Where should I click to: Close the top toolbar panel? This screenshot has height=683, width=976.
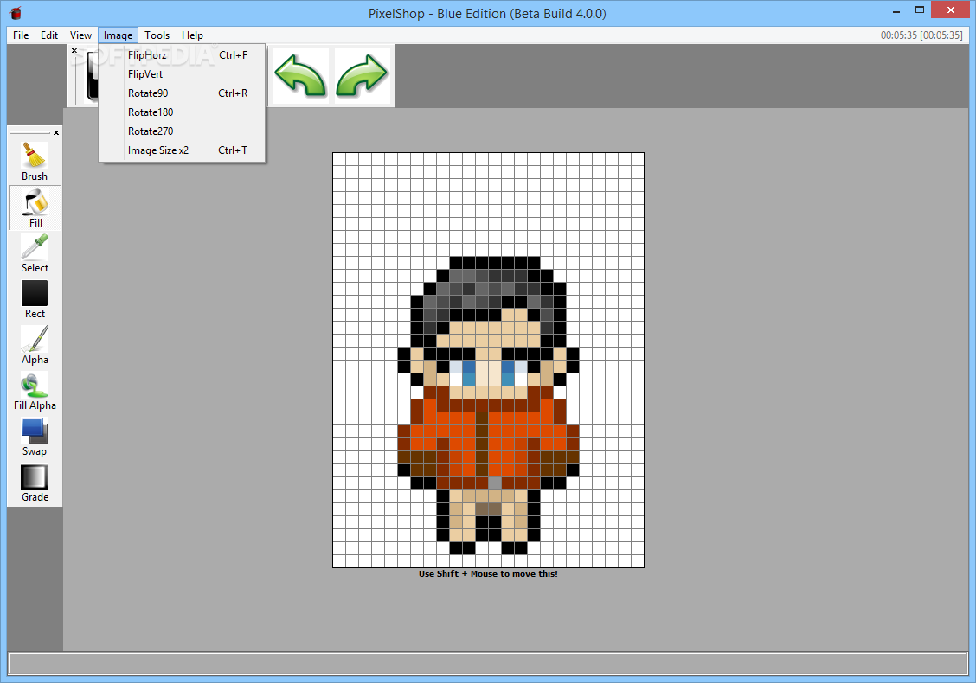click(74, 50)
